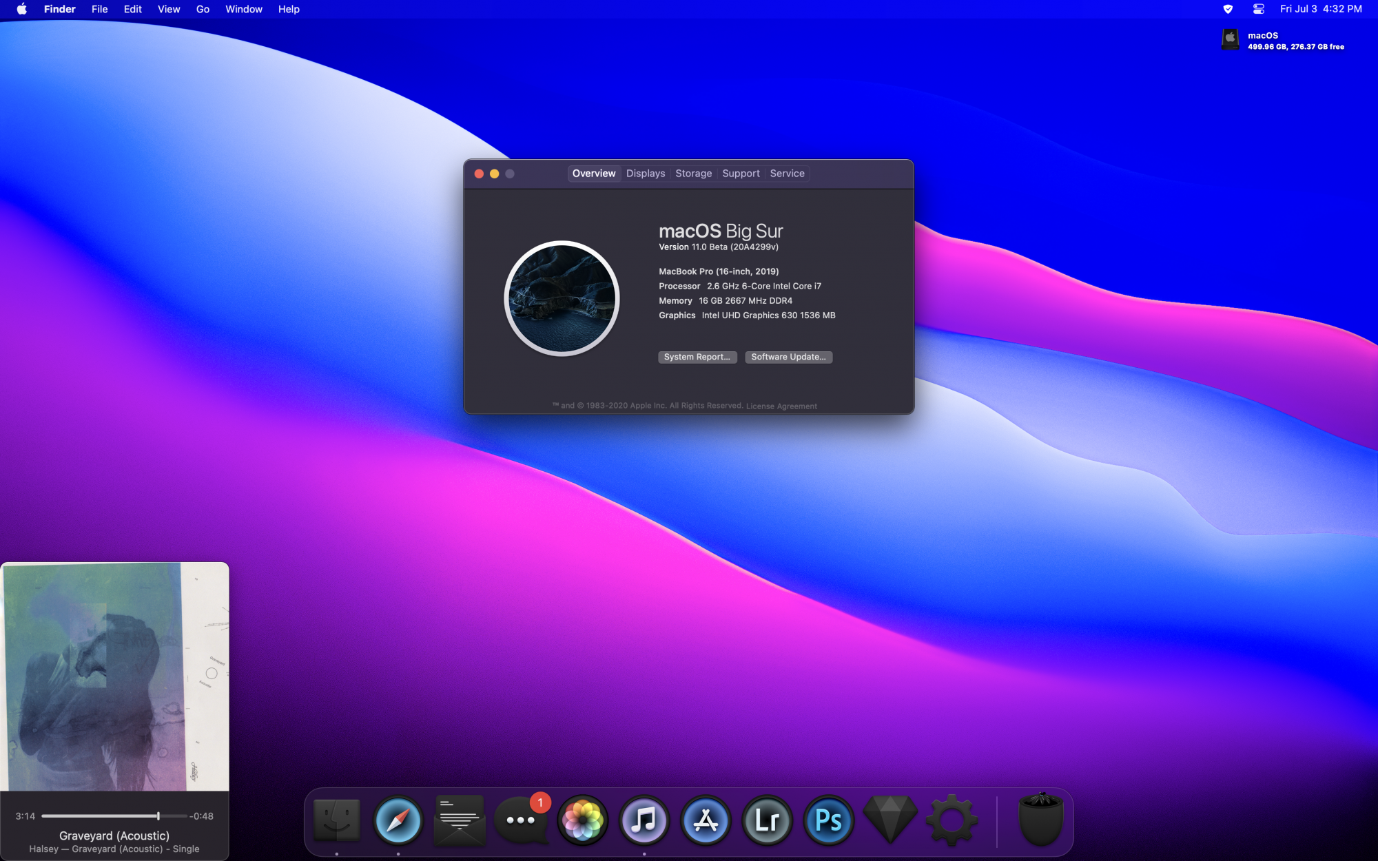1378x861 pixels.
Task: Click the date and time in menu bar
Action: click(1321, 9)
